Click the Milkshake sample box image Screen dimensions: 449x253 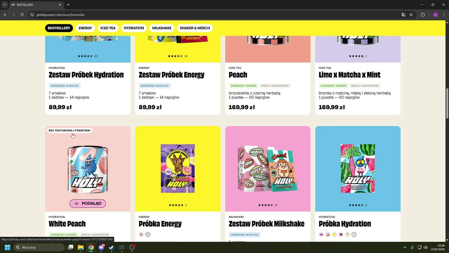click(268, 169)
